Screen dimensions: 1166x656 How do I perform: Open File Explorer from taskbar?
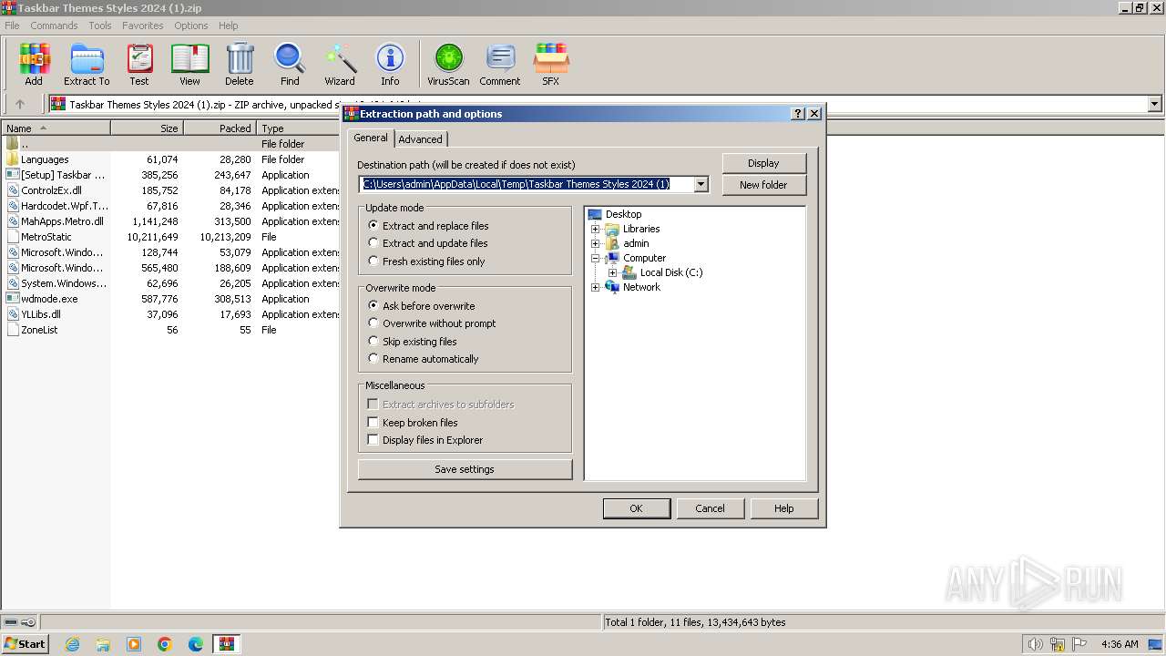103,644
